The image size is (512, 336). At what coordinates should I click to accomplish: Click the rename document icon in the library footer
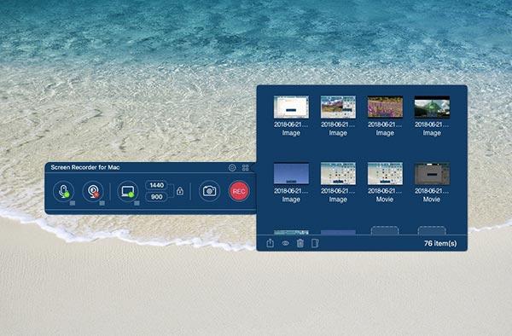tap(315, 243)
